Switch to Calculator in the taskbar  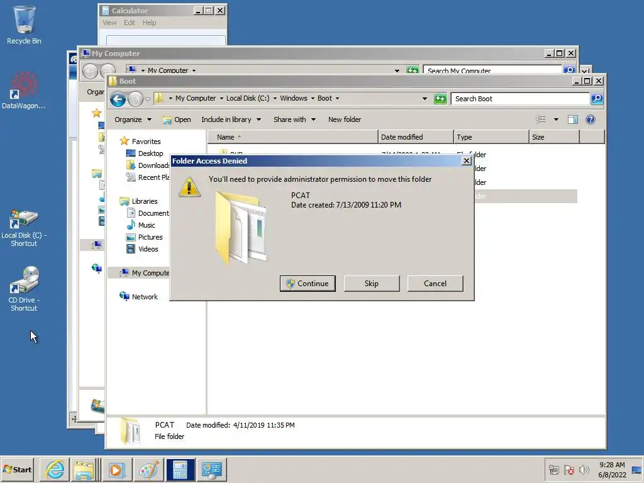(x=180, y=469)
